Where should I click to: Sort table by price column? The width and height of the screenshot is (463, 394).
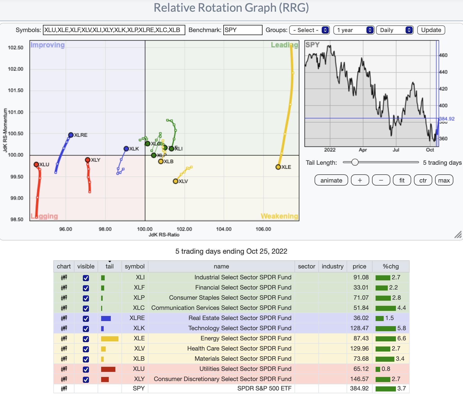359,266
